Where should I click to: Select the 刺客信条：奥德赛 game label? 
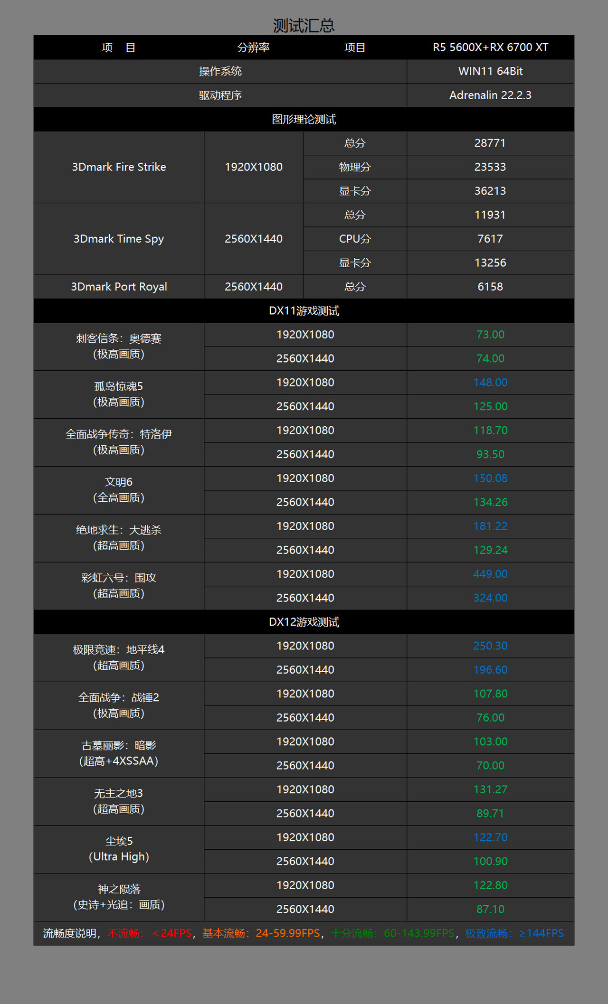click(119, 338)
